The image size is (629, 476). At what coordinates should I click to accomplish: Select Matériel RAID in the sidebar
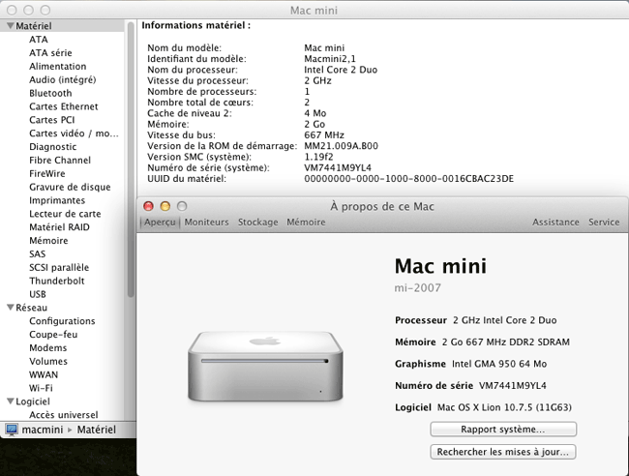point(59,227)
